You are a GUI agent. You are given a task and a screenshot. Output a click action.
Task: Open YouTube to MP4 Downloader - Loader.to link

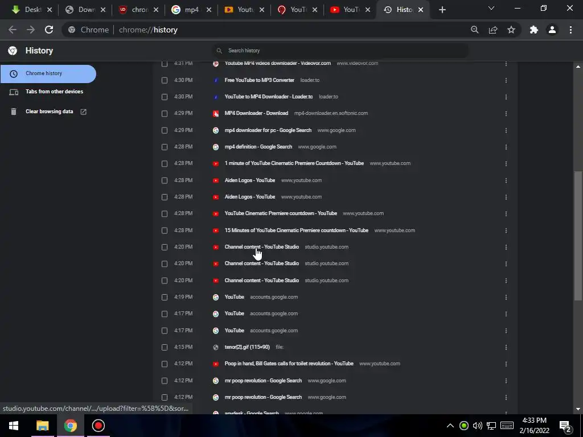pos(269,97)
